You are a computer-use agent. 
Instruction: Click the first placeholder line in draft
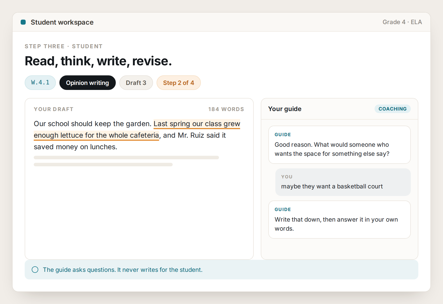pos(126,158)
